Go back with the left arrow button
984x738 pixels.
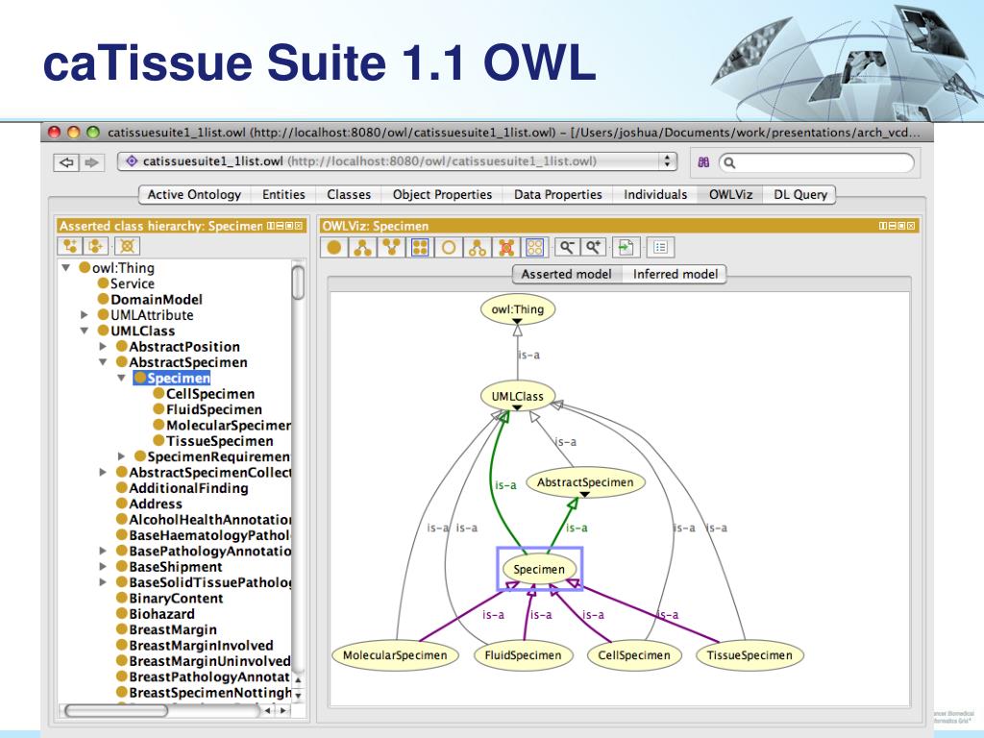[x=66, y=162]
